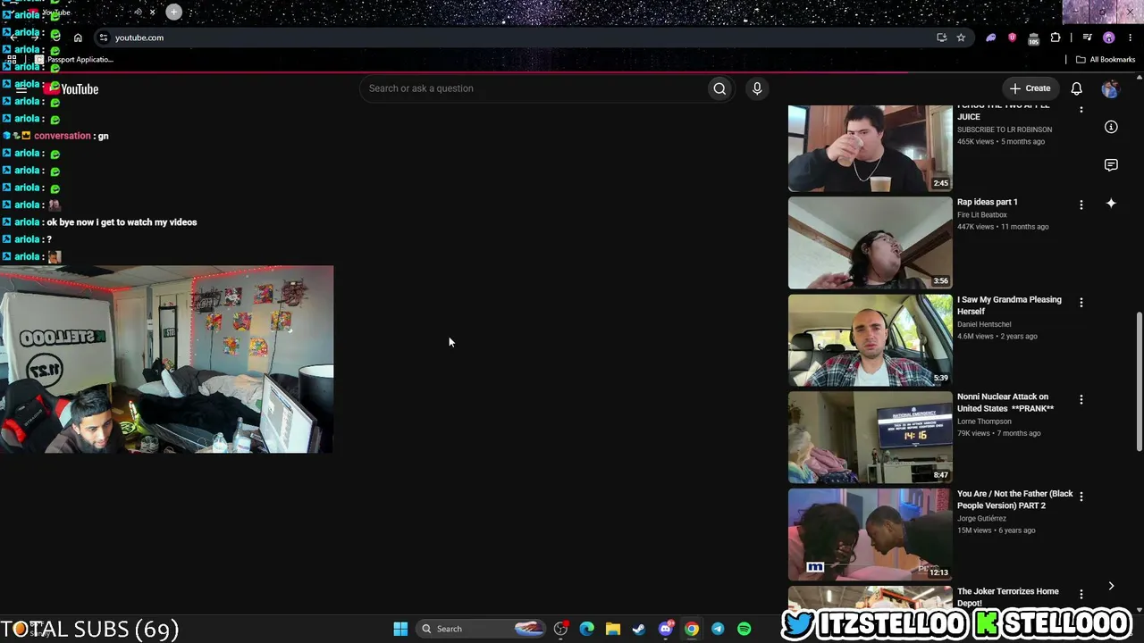Click title "Nonni Nuclear Attack on United States"
Screen dimensions: 1144x643
coord(1005,403)
